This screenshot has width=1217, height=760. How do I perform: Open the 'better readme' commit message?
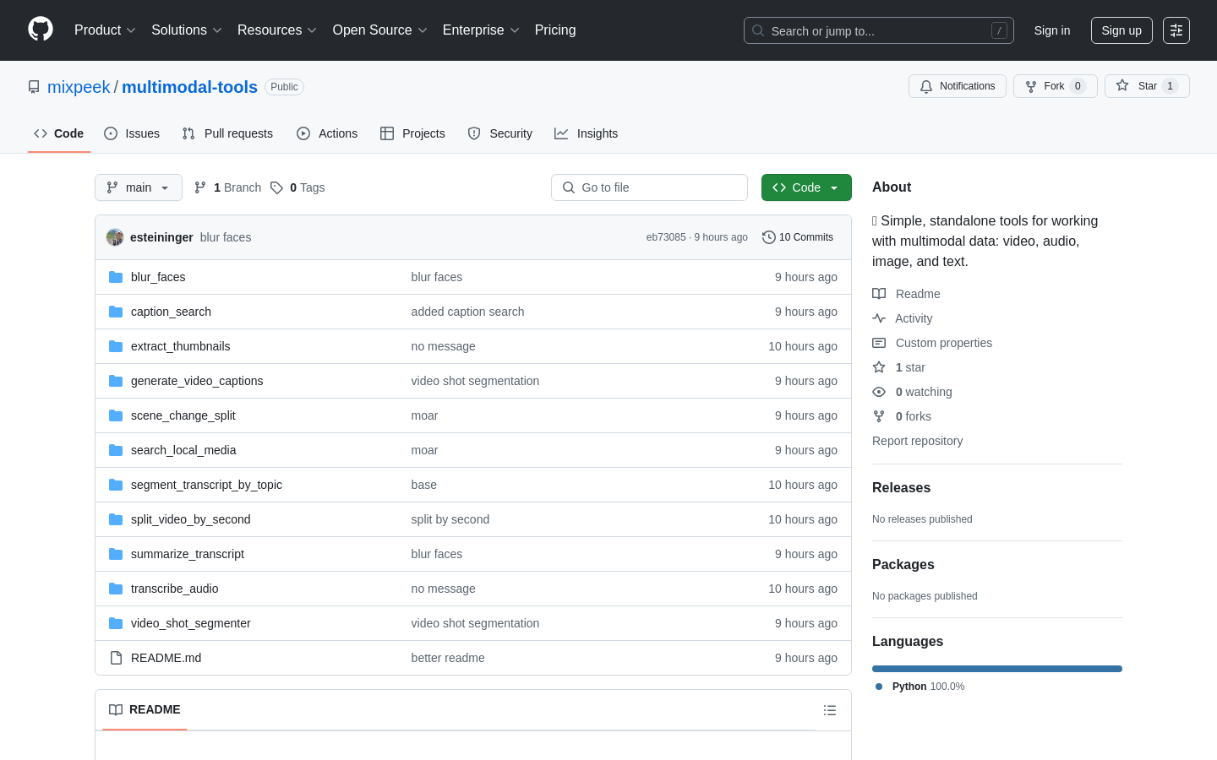[448, 658]
